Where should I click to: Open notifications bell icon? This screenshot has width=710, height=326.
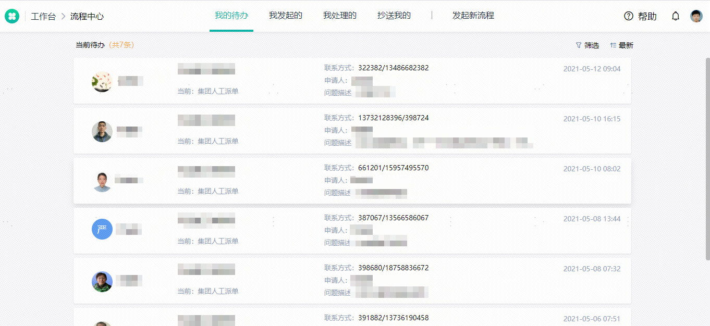676,16
